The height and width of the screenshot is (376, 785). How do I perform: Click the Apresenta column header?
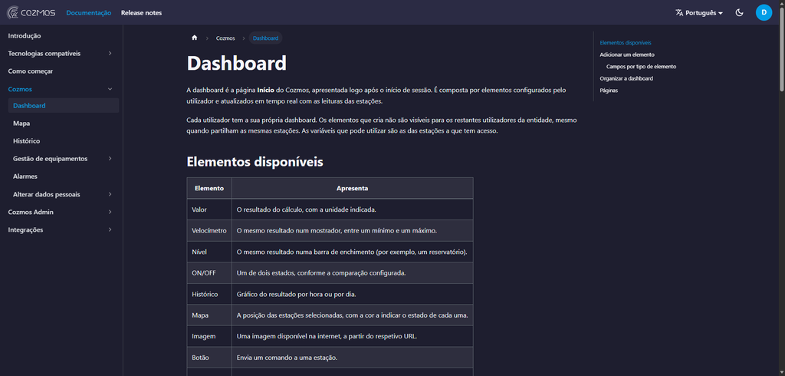click(x=353, y=189)
